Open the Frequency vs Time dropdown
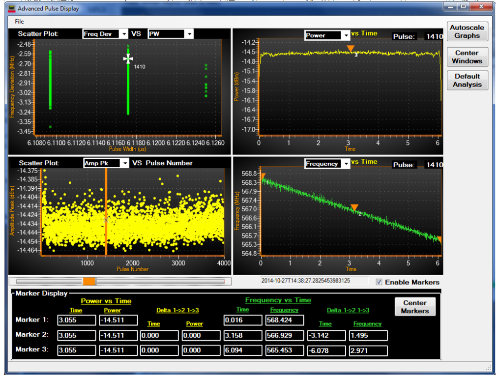The height and width of the screenshot is (377, 499). 346,164
